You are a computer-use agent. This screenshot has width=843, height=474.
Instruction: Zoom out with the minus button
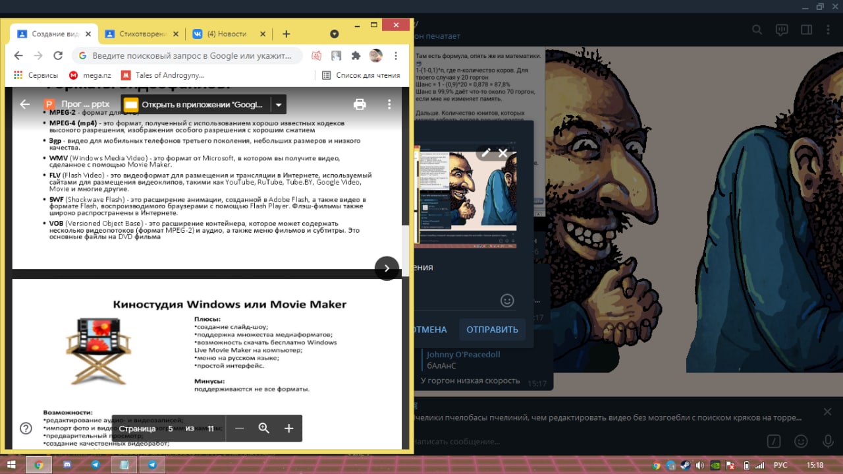[240, 429]
